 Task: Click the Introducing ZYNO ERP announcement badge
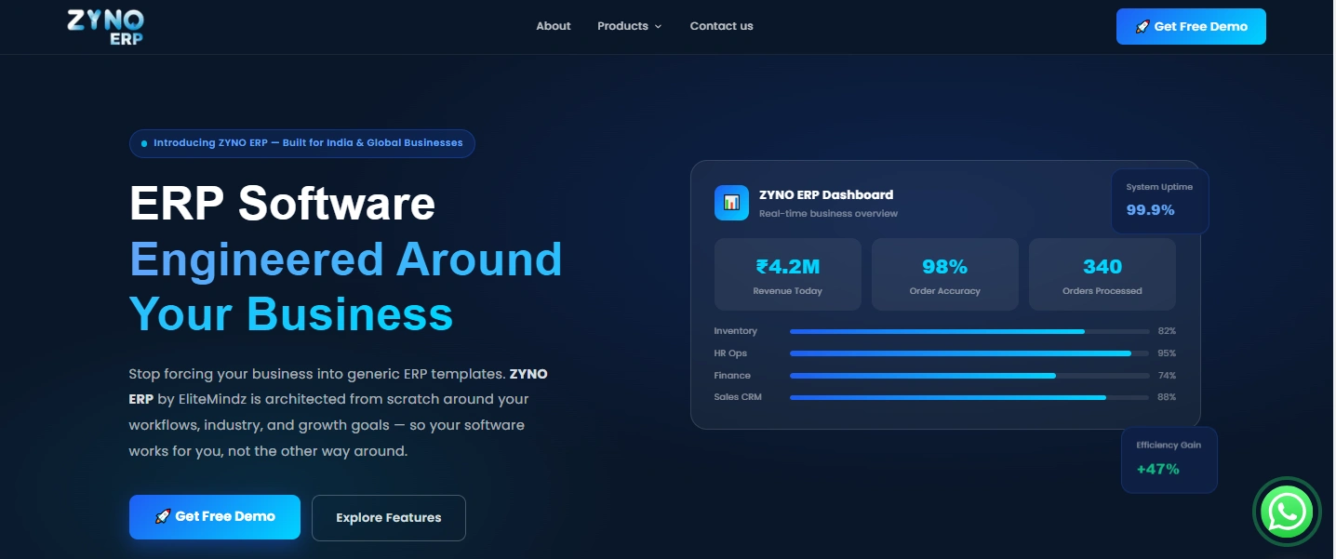pyautogui.click(x=302, y=143)
